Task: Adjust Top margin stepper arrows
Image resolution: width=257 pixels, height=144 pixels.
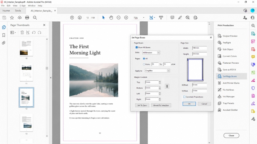Action: (160, 82)
